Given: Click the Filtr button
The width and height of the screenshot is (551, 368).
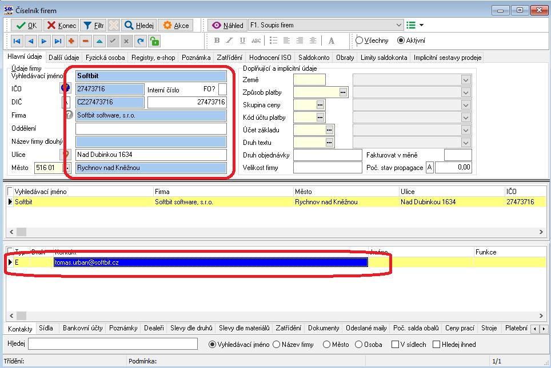Looking at the screenshot, I should coord(93,25).
